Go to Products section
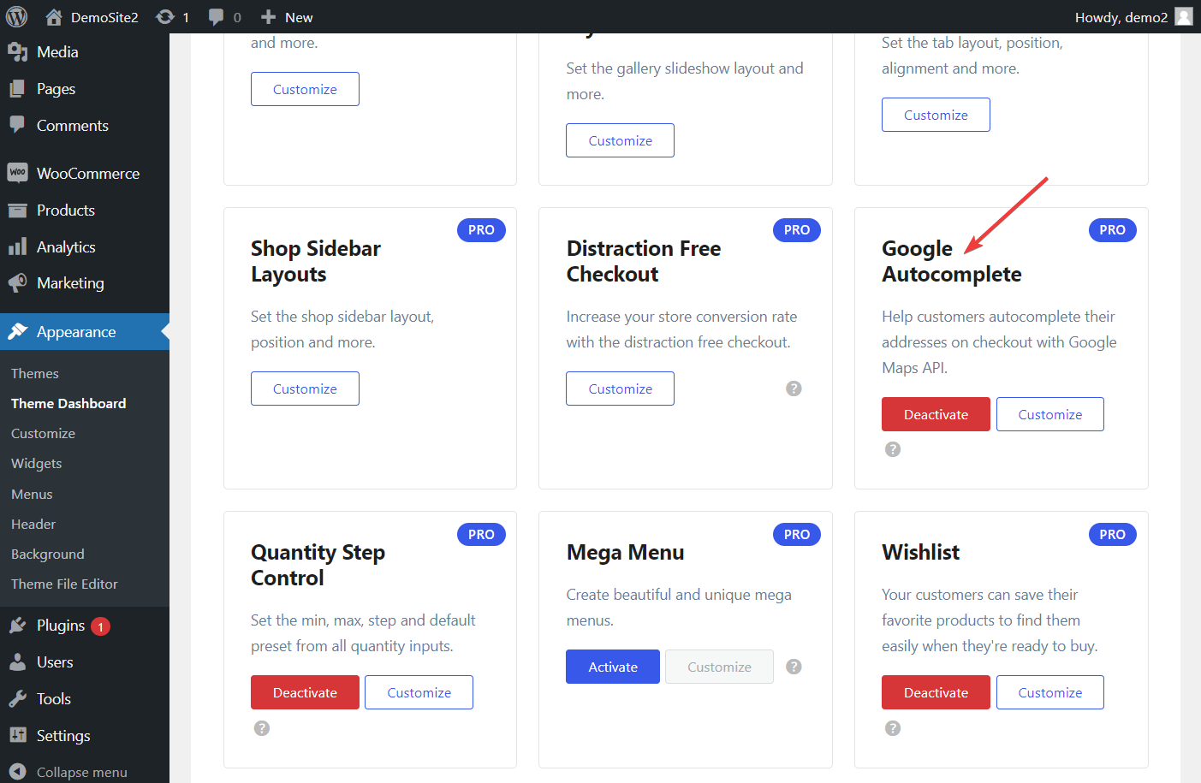This screenshot has height=783, width=1201. point(65,211)
